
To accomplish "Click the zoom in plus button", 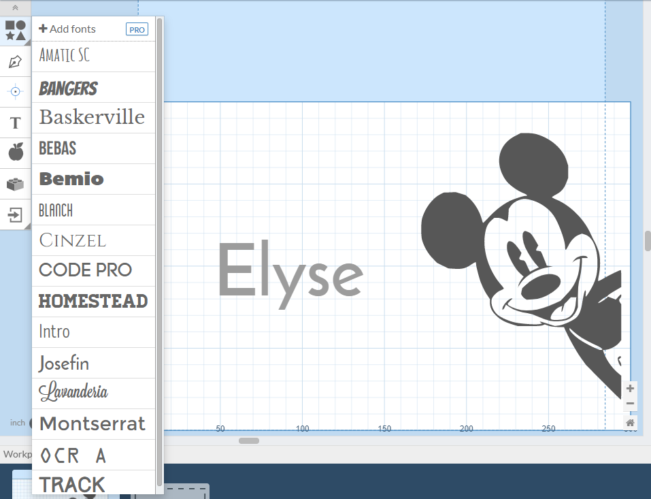I will click(630, 389).
